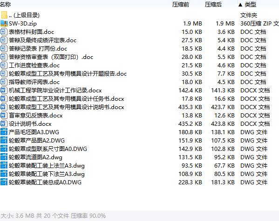Sort by the 压缩后 column header
This screenshot has width=279, height=221.
coord(213,4)
